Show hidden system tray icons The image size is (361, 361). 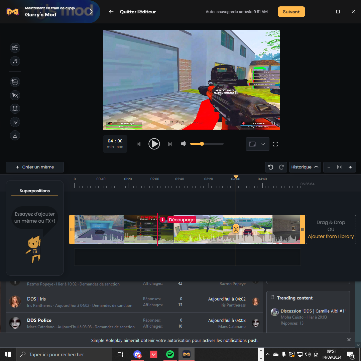tap(267, 355)
